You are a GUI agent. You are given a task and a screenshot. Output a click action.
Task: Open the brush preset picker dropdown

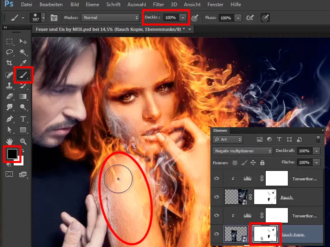point(43,18)
